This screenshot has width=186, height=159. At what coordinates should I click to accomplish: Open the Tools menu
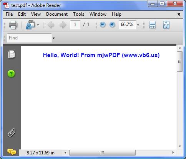click(x=79, y=14)
